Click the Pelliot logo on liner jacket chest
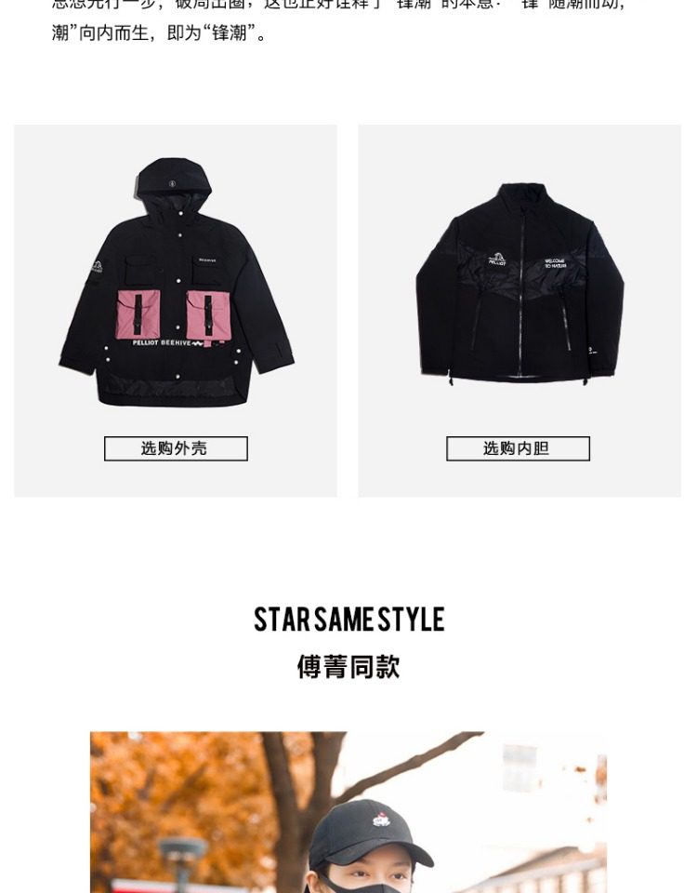The image size is (697, 893). point(496,260)
